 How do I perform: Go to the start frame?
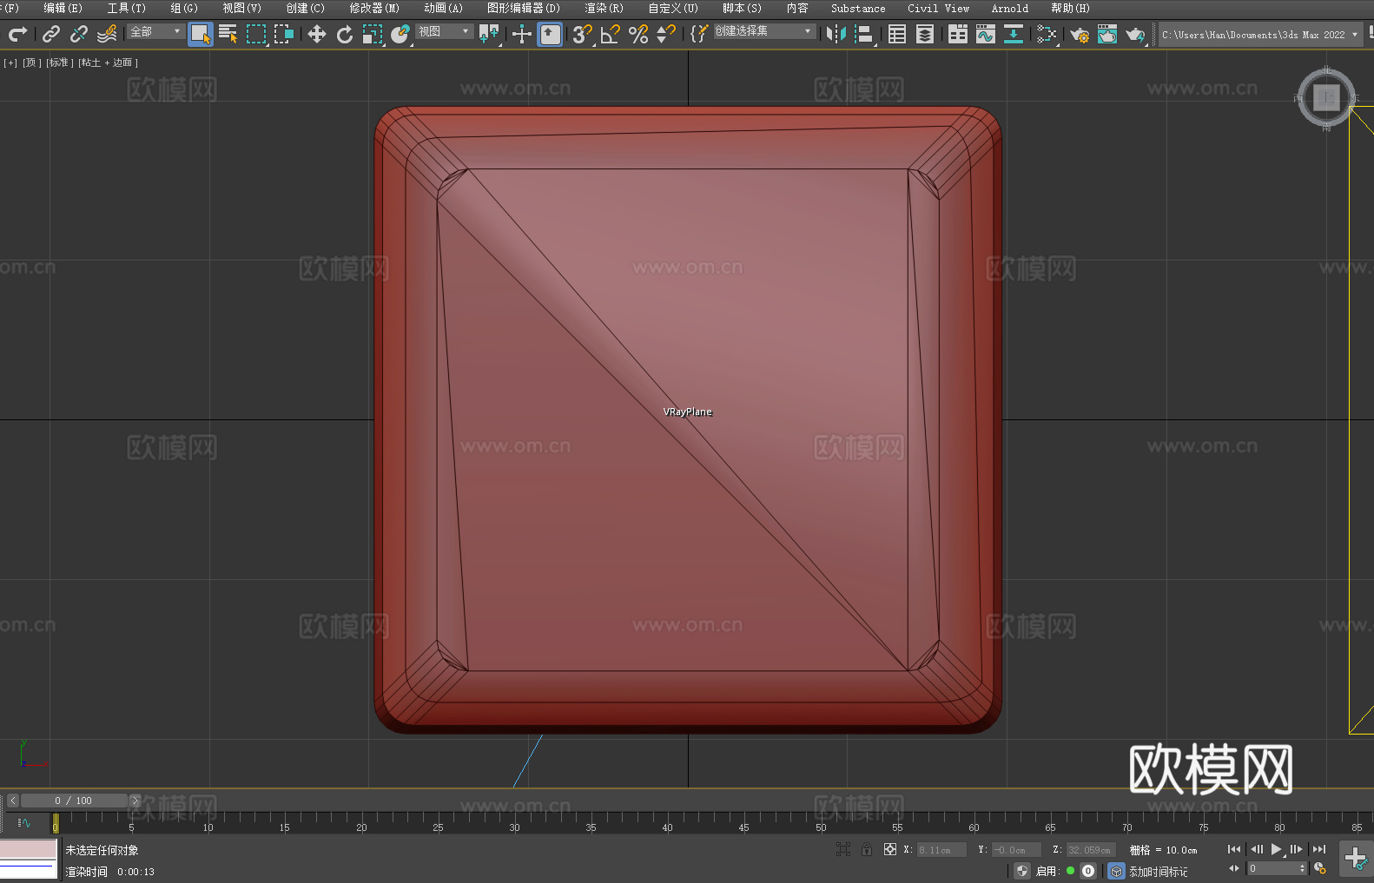(1234, 849)
